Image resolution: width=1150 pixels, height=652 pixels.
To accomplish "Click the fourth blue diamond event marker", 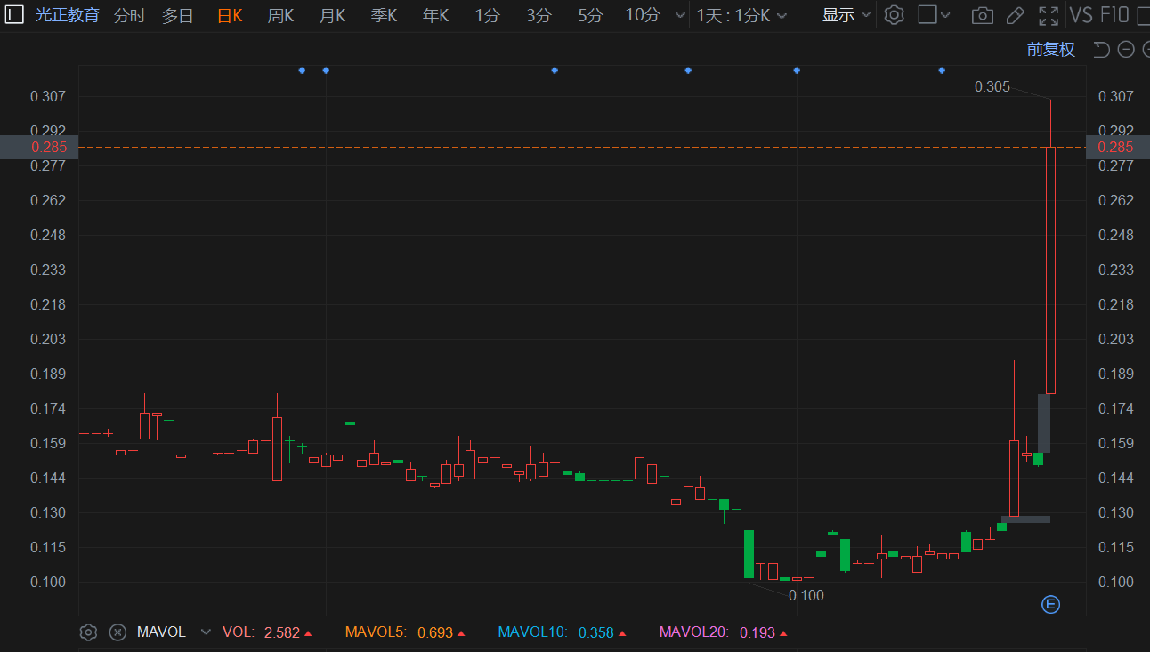I will click(688, 70).
